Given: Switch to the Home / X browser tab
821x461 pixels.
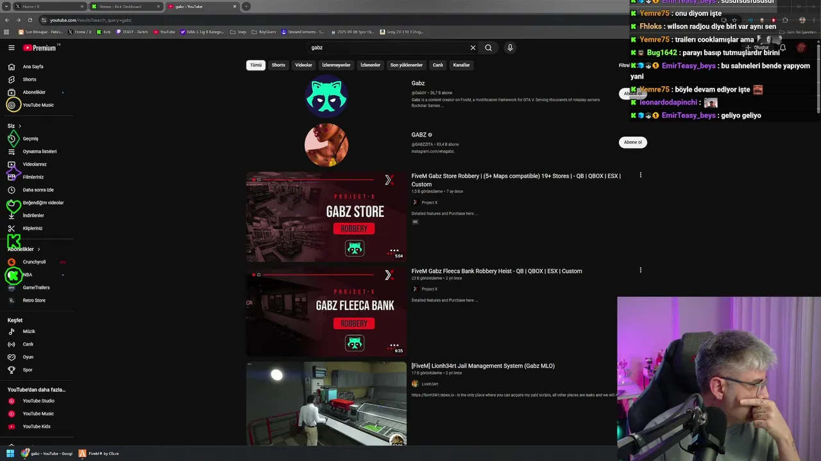Looking at the screenshot, I should pos(48,6).
